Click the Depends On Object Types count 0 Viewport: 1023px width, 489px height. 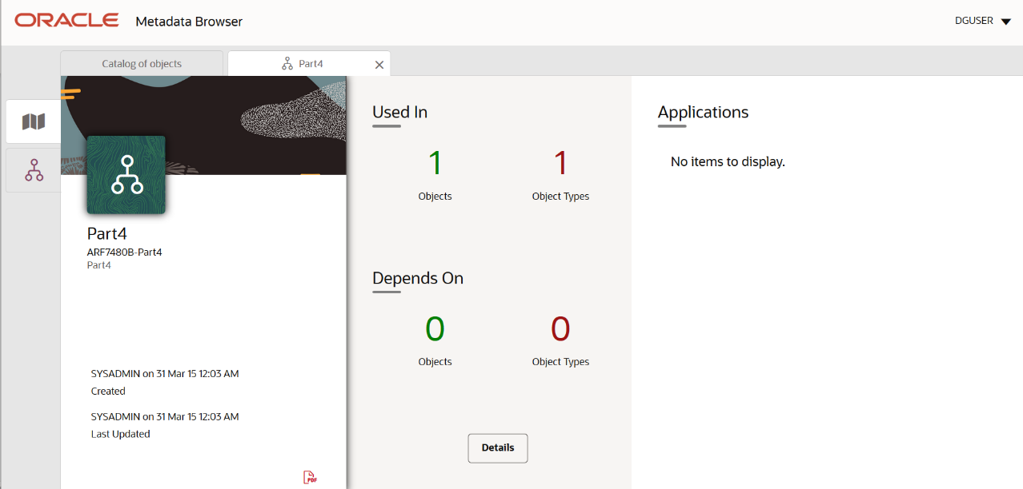pyautogui.click(x=560, y=329)
